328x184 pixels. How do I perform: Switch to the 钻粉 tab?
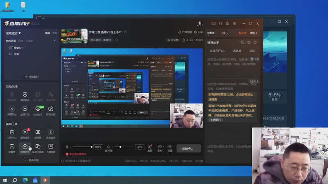click(252, 51)
